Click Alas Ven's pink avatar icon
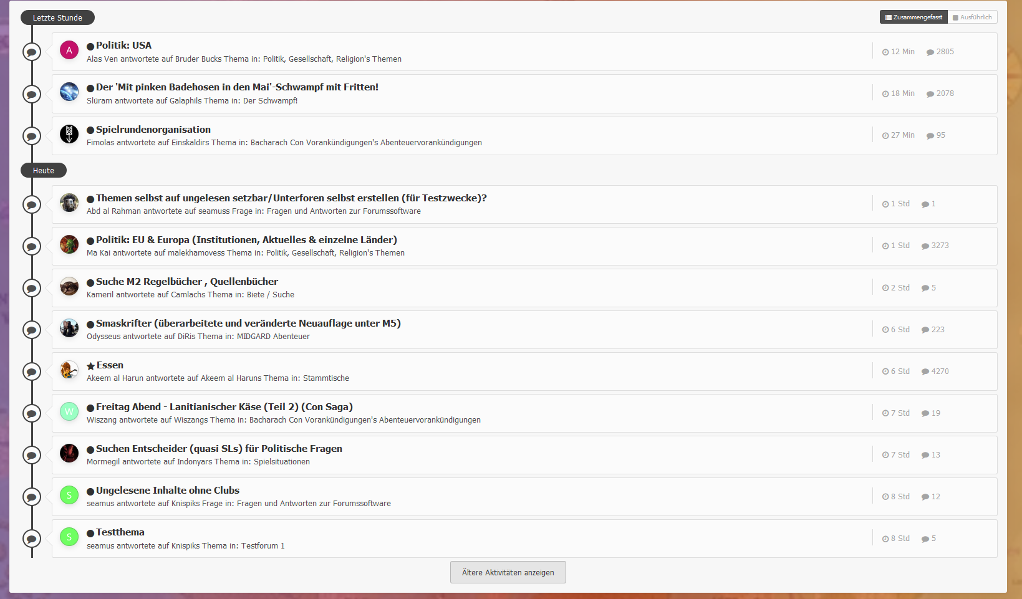This screenshot has height=599, width=1022. click(x=69, y=50)
